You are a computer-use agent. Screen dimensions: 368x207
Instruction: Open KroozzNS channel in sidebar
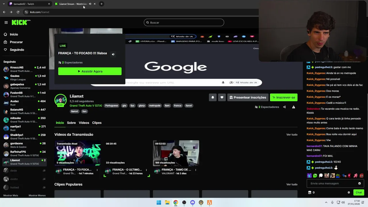tap(24, 69)
